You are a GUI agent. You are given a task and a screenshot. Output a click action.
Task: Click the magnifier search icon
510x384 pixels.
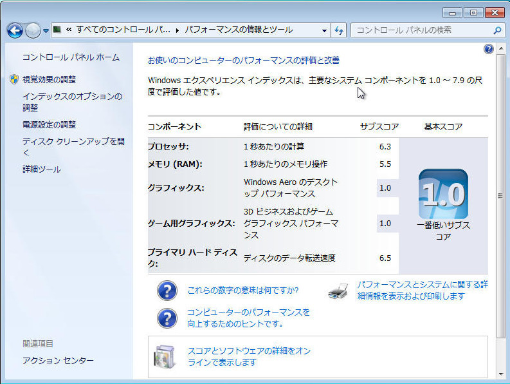[497, 30]
